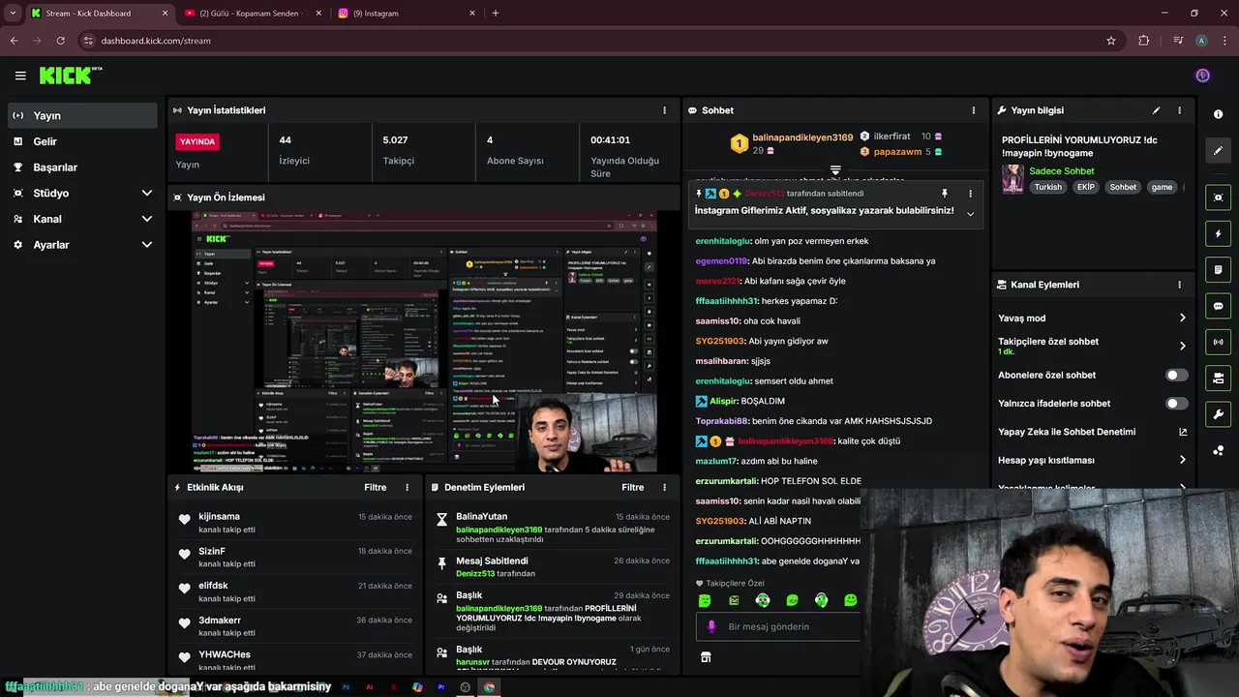Viewport: 1239px width, 697px height.
Task: Click the purple microphone icon in chat input
Action: tap(712, 626)
